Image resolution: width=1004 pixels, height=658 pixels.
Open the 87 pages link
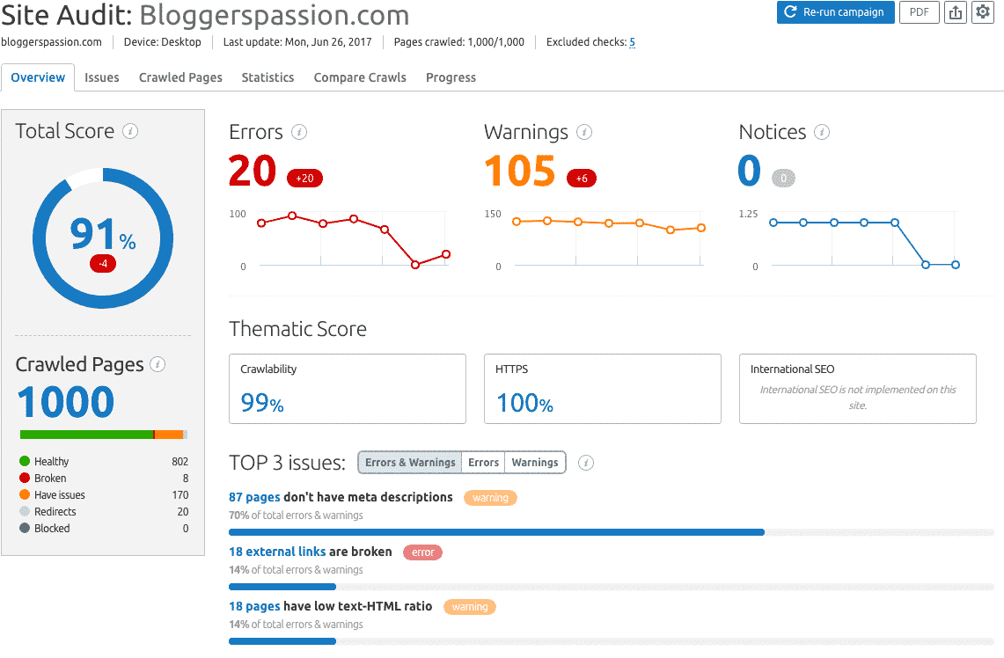254,497
